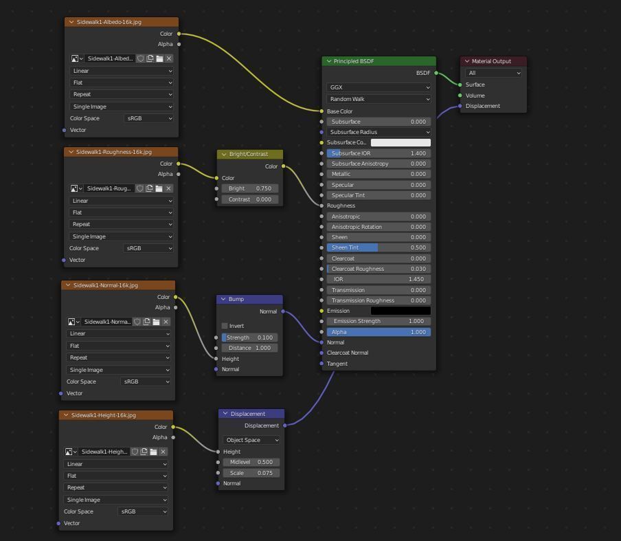Open Linear interpolation dropdown on Albedo node
This screenshot has height=541, width=621.
click(x=122, y=71)
